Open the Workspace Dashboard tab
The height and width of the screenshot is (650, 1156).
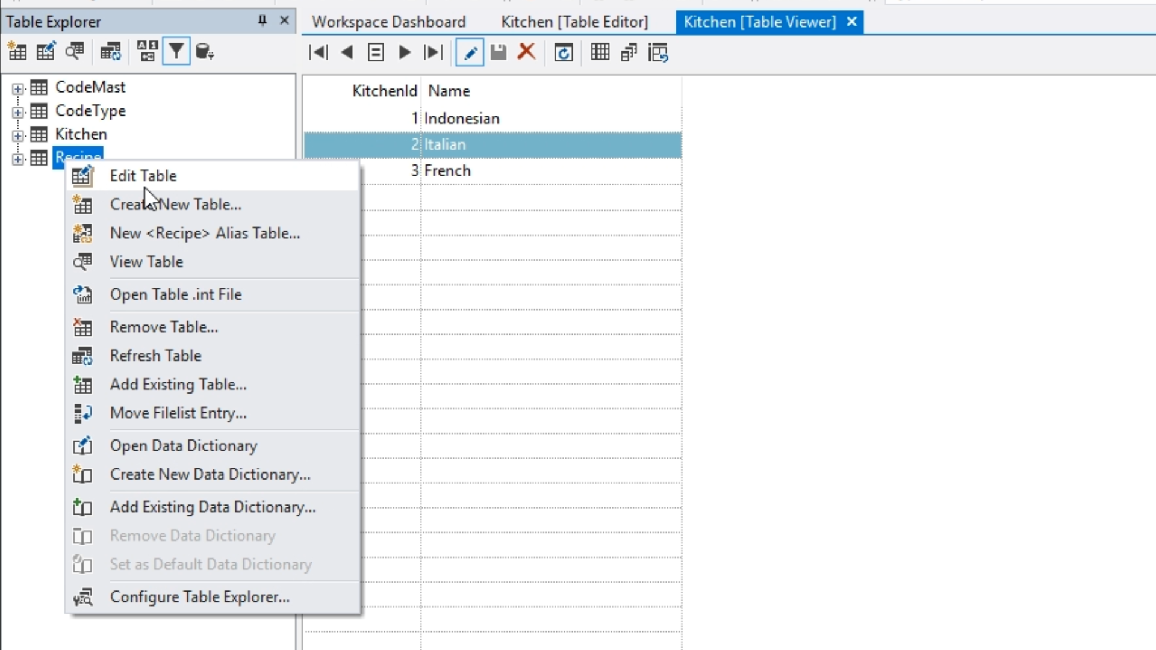[x=388, y=22]
